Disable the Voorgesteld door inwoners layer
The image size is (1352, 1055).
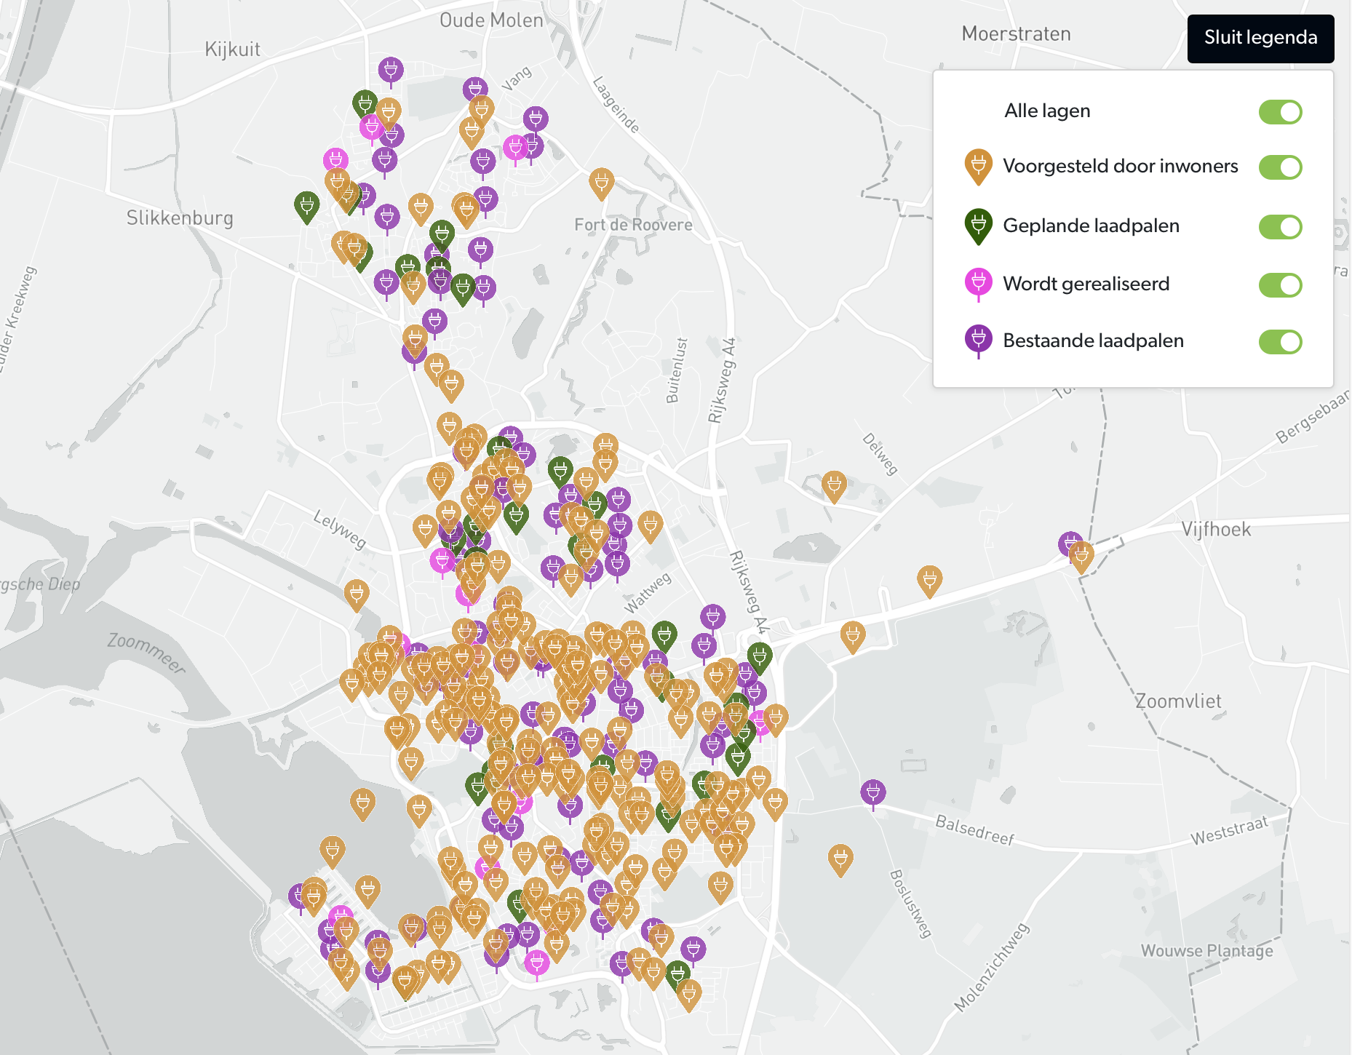point(1280,167)
